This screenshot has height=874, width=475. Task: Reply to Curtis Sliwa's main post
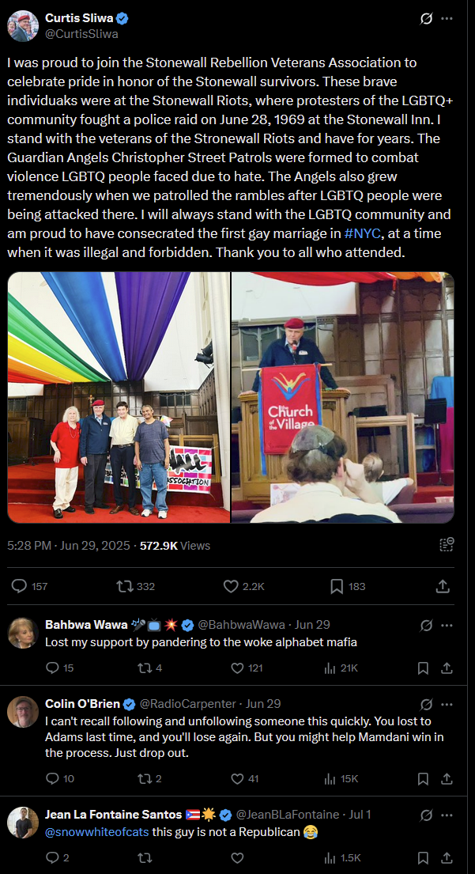pos(29,586)
